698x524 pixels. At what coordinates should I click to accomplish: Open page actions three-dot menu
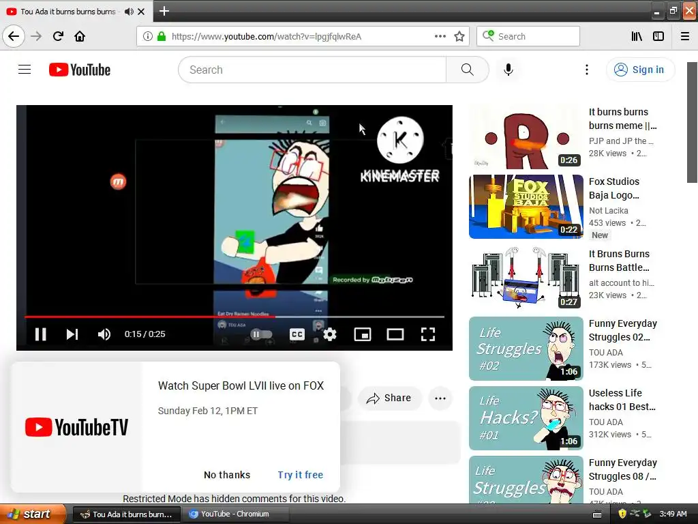(x=440, y=36)
